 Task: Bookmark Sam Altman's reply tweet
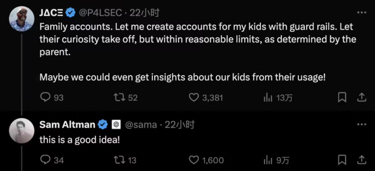[x=342, y=160]
